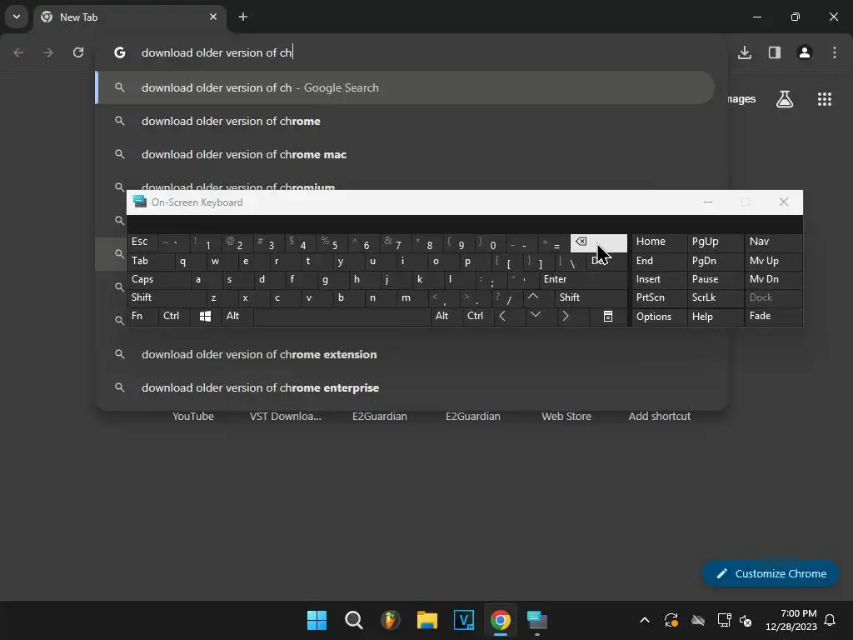The height and width of the screenshot is (640, 853).
Task: Close the New Tab tab
Action: tap(213, 17)
